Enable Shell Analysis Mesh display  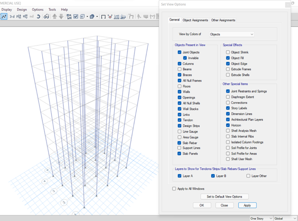point(228,131)
